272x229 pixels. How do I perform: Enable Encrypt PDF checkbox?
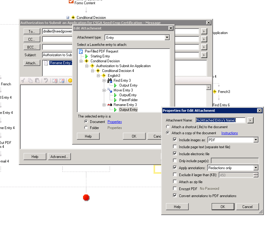pos(175,189)
